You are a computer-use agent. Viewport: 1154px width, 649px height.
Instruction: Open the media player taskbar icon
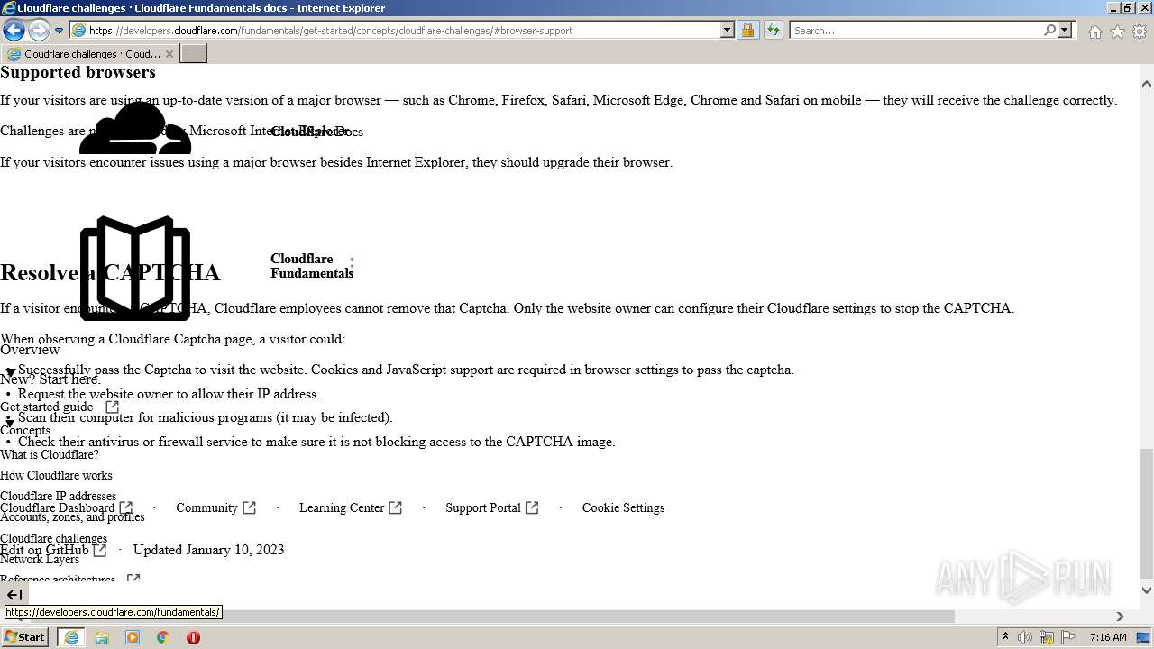pyautogui.click(x=133, y=637)
